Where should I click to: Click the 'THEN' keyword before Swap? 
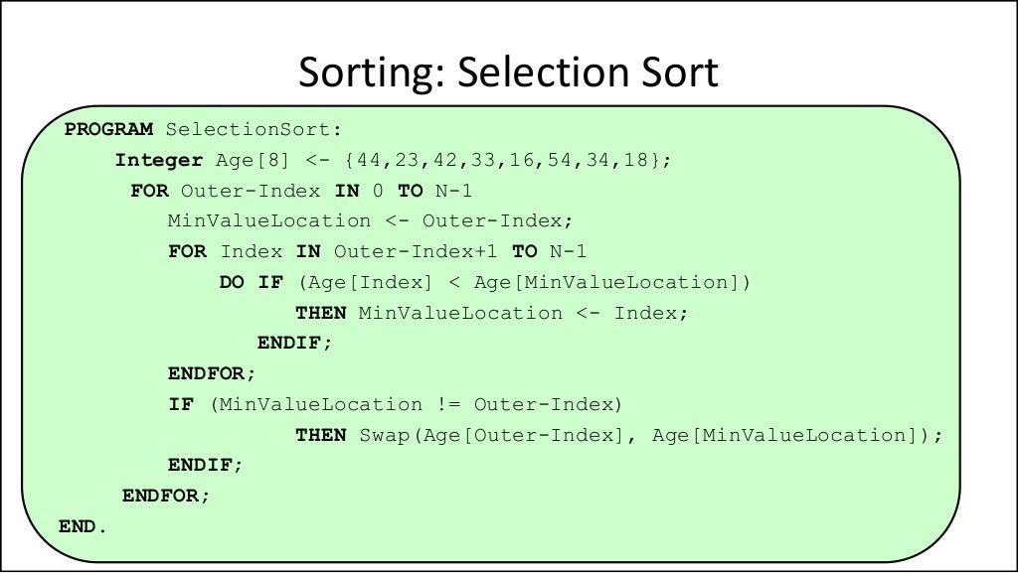click(321, 435)
